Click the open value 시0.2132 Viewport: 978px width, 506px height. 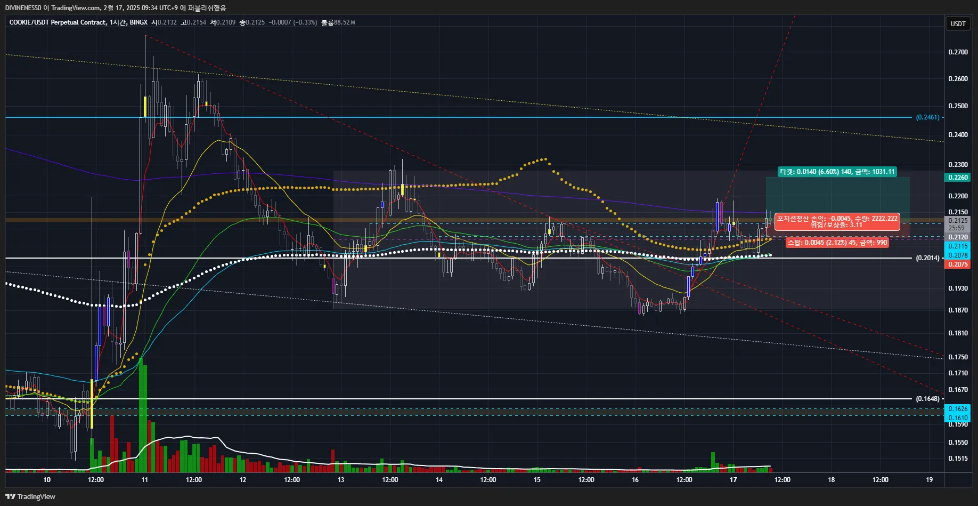coord(164,22)
